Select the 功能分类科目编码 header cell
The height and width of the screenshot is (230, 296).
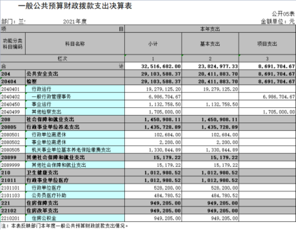tap(13, 44)
